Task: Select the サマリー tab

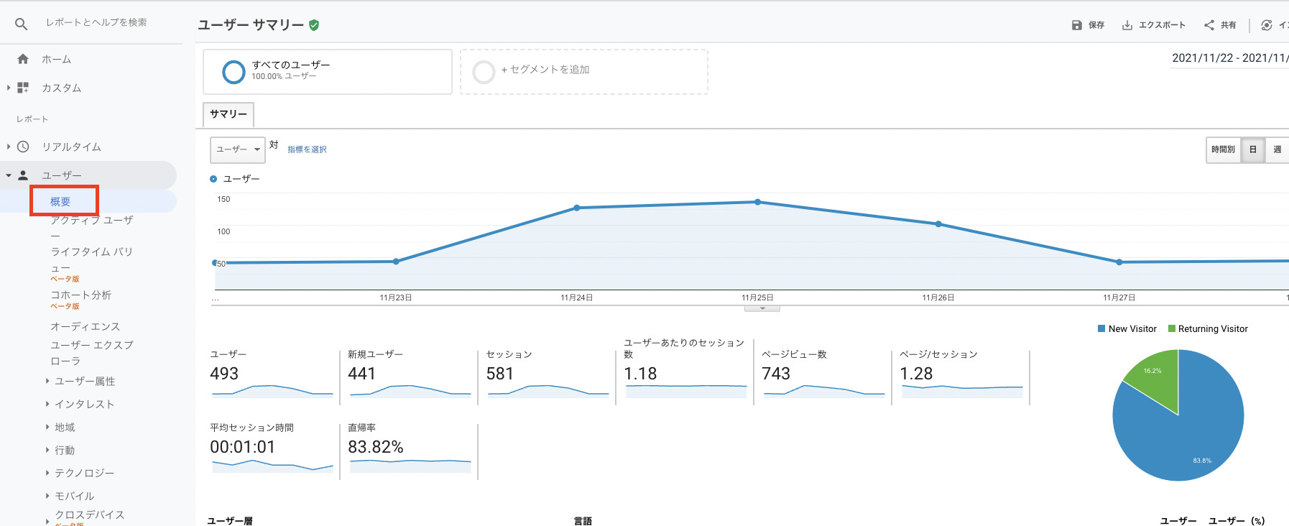Action: [228, 114]
